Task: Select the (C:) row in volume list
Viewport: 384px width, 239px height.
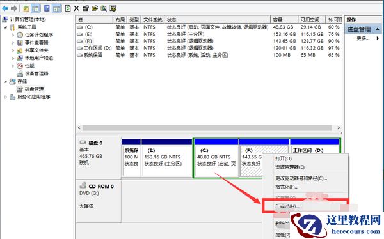Action: [x=209, y=27]
